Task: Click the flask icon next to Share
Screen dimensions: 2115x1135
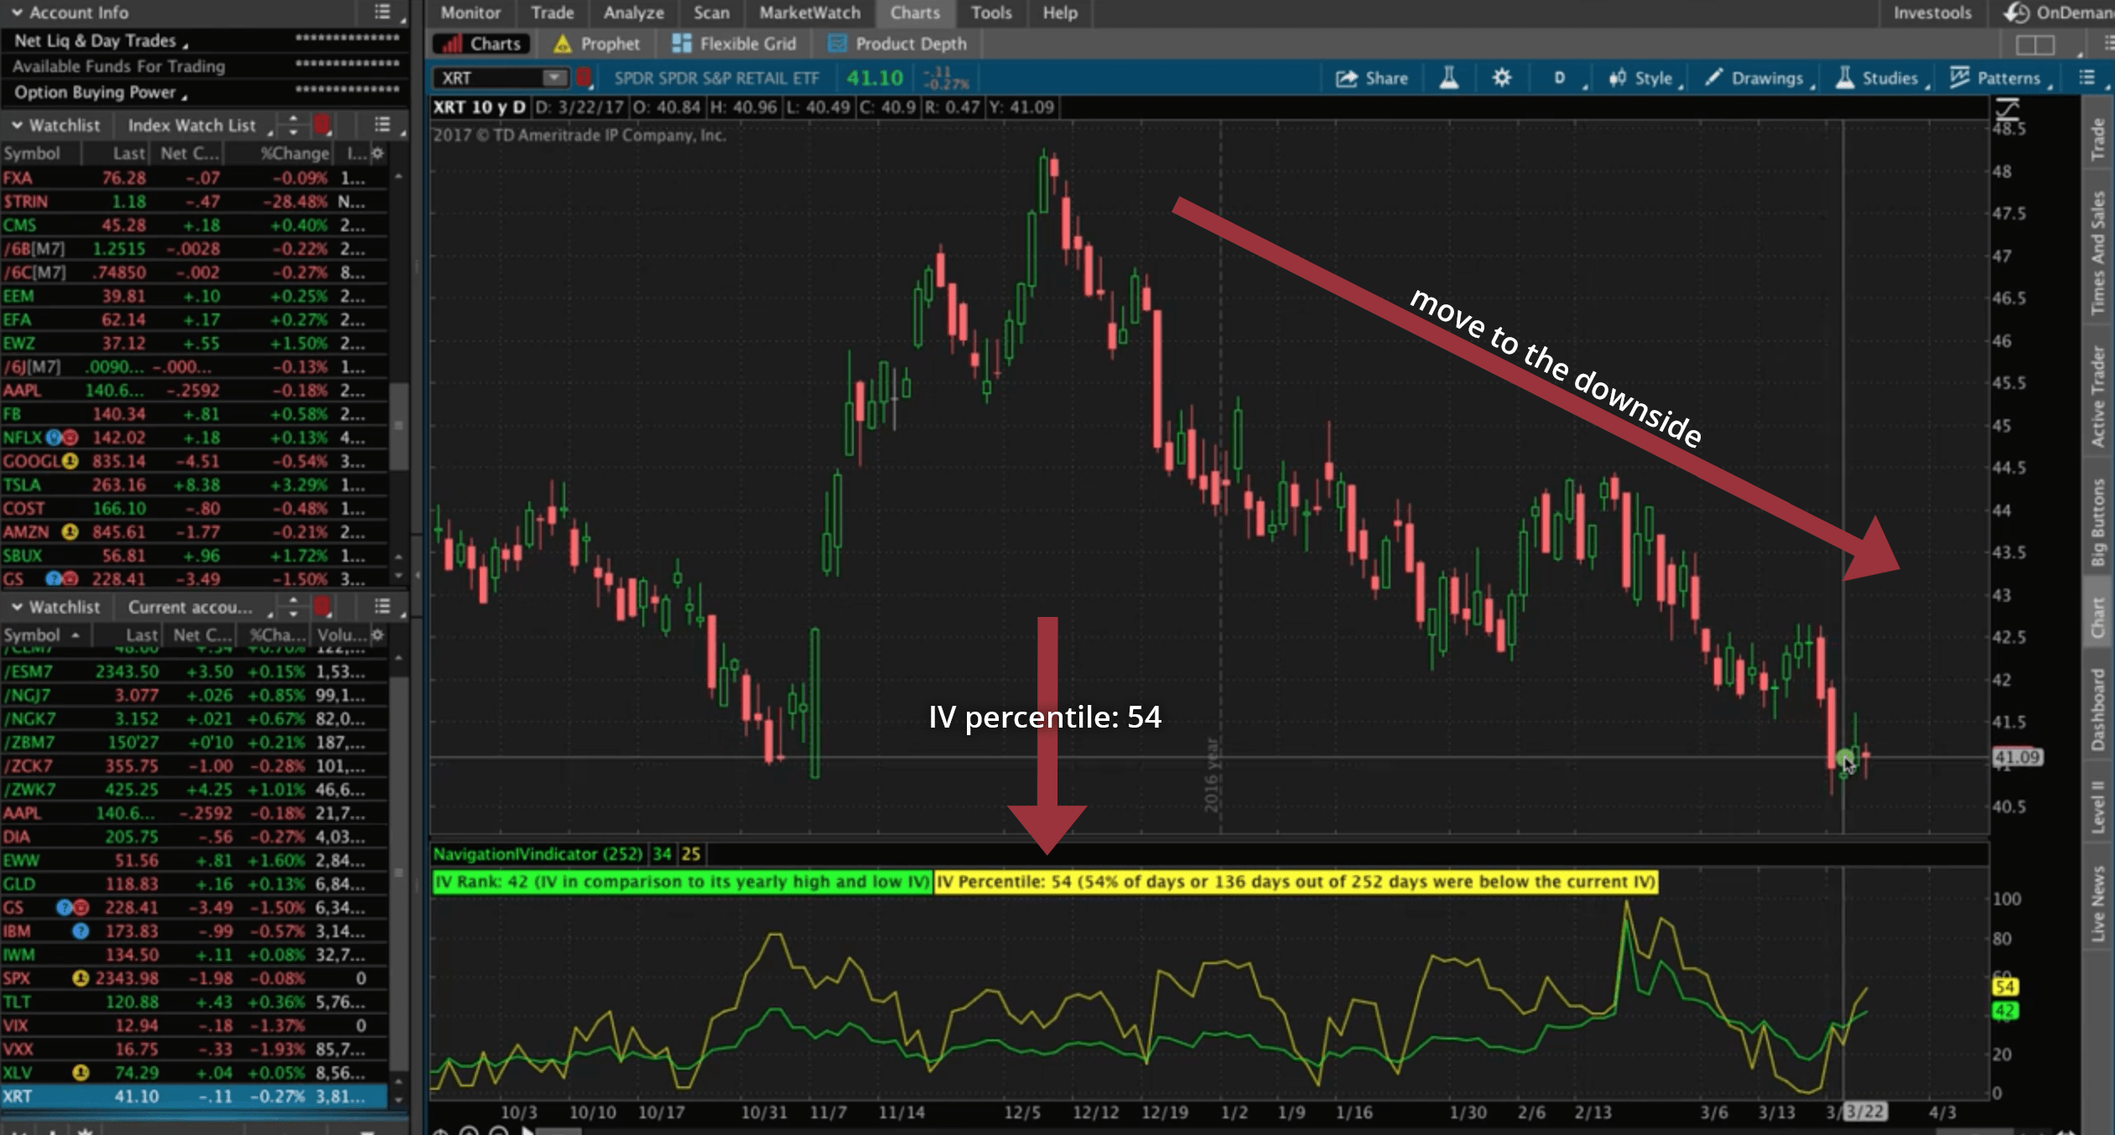Action: [x=1449, y=78]
